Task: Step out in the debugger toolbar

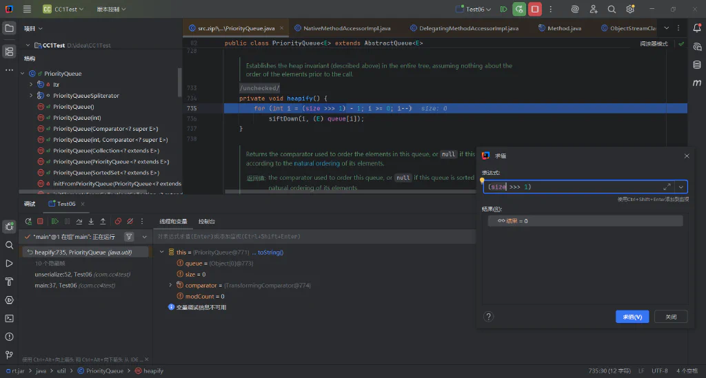Action: (x=103, y=221)
